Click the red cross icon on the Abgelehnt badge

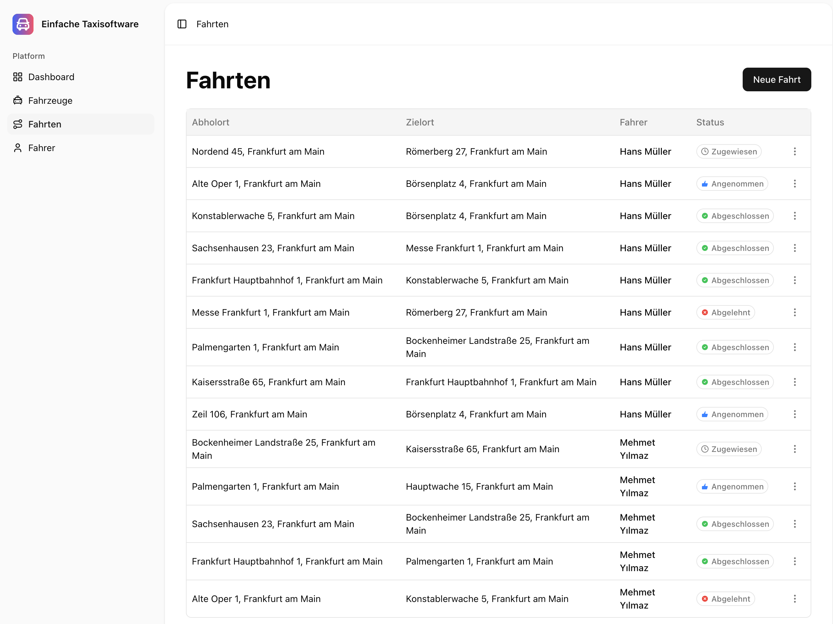pyautogui.click(x=705, y=312)
